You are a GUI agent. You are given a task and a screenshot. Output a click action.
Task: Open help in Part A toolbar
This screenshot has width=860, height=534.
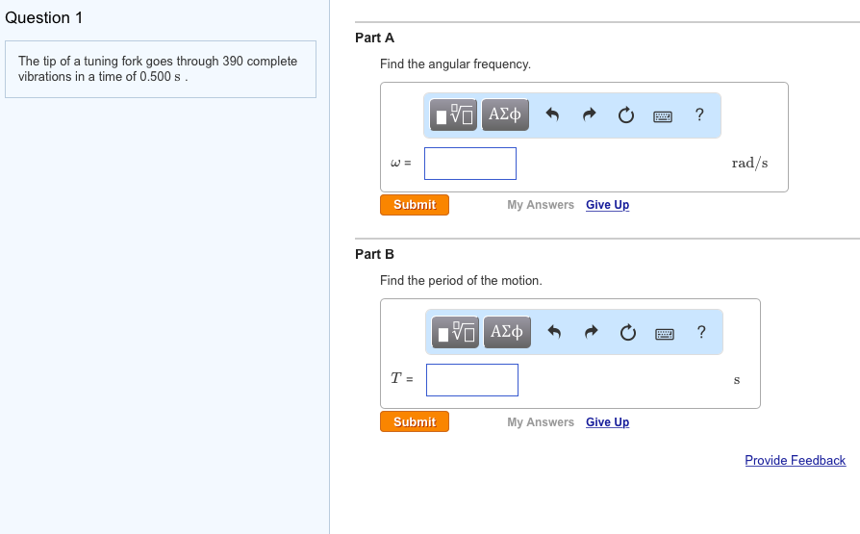coord(699,115)
